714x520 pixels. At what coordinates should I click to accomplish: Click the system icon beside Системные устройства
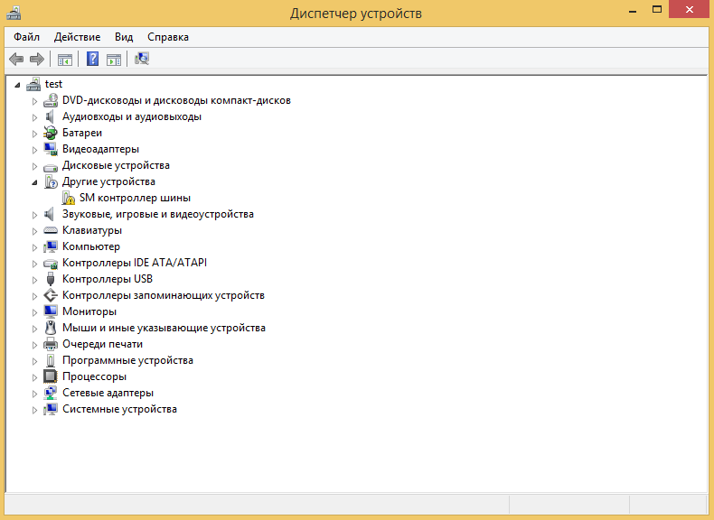pyautogui.click(x=51, y=409)
